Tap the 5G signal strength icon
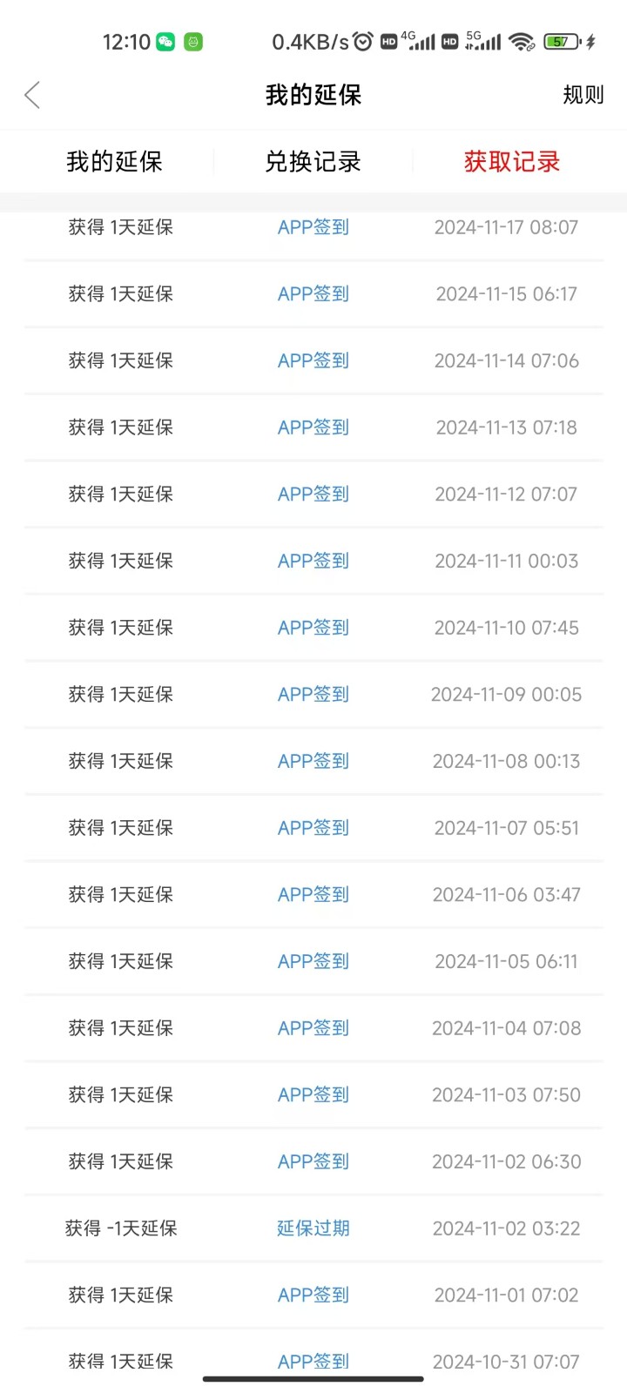Viewport: 627px width, 1393px height. coord(483,41)
